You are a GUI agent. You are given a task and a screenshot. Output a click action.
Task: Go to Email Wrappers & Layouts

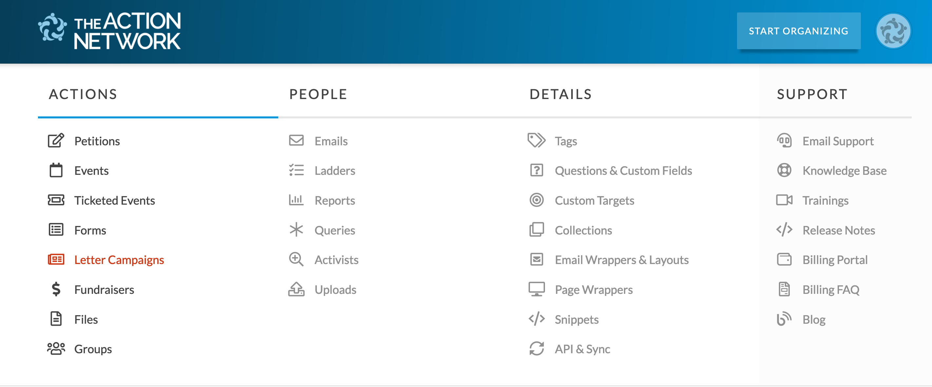pyautogui.click(x=621, y=259)
